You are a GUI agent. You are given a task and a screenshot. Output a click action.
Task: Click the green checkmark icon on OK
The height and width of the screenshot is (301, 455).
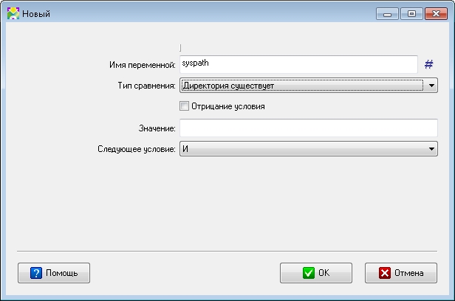point(308,273)
